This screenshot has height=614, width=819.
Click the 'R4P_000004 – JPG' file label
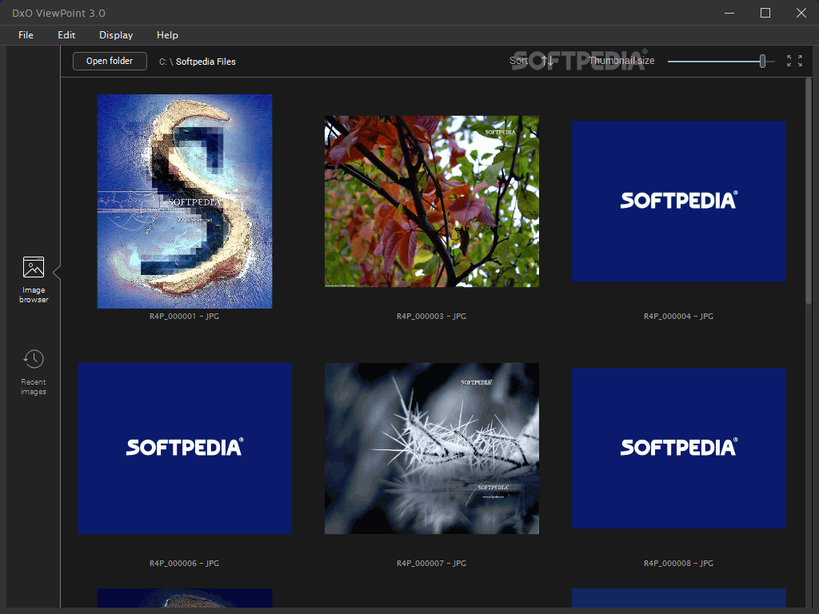[678, 317]
